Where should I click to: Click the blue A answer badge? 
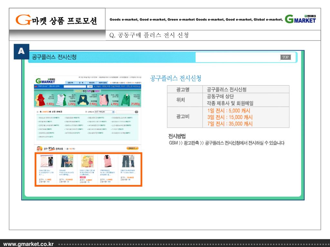click(x=22, y=51)
